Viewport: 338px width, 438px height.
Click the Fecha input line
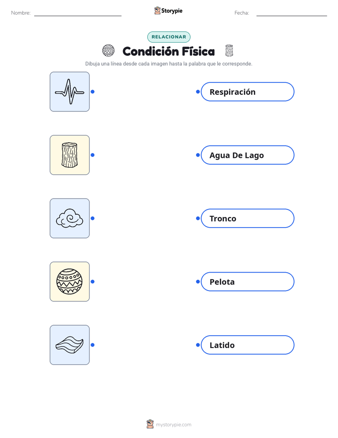click(x=292, y=15)
